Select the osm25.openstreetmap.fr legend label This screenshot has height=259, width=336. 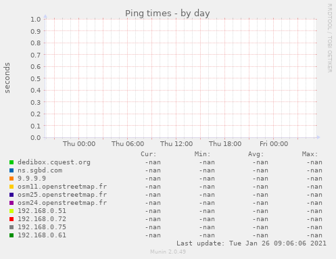tap(62, 195)
